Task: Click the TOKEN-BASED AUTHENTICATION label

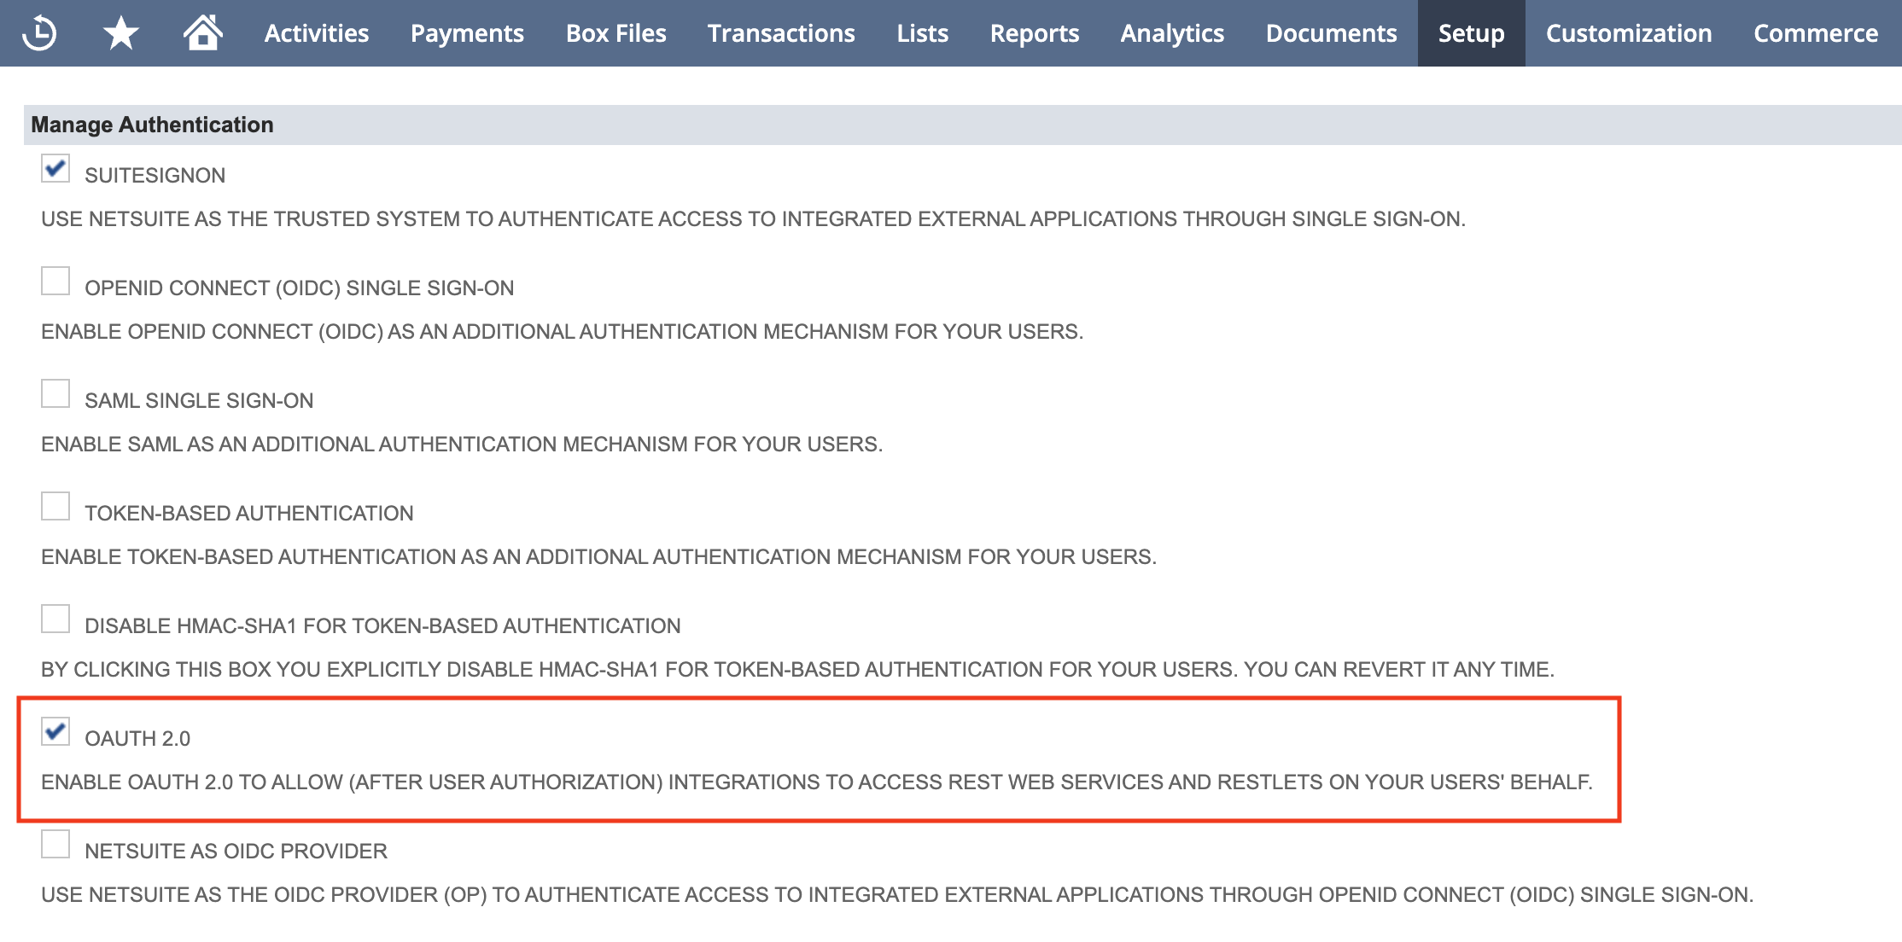Action: point(249,514)
